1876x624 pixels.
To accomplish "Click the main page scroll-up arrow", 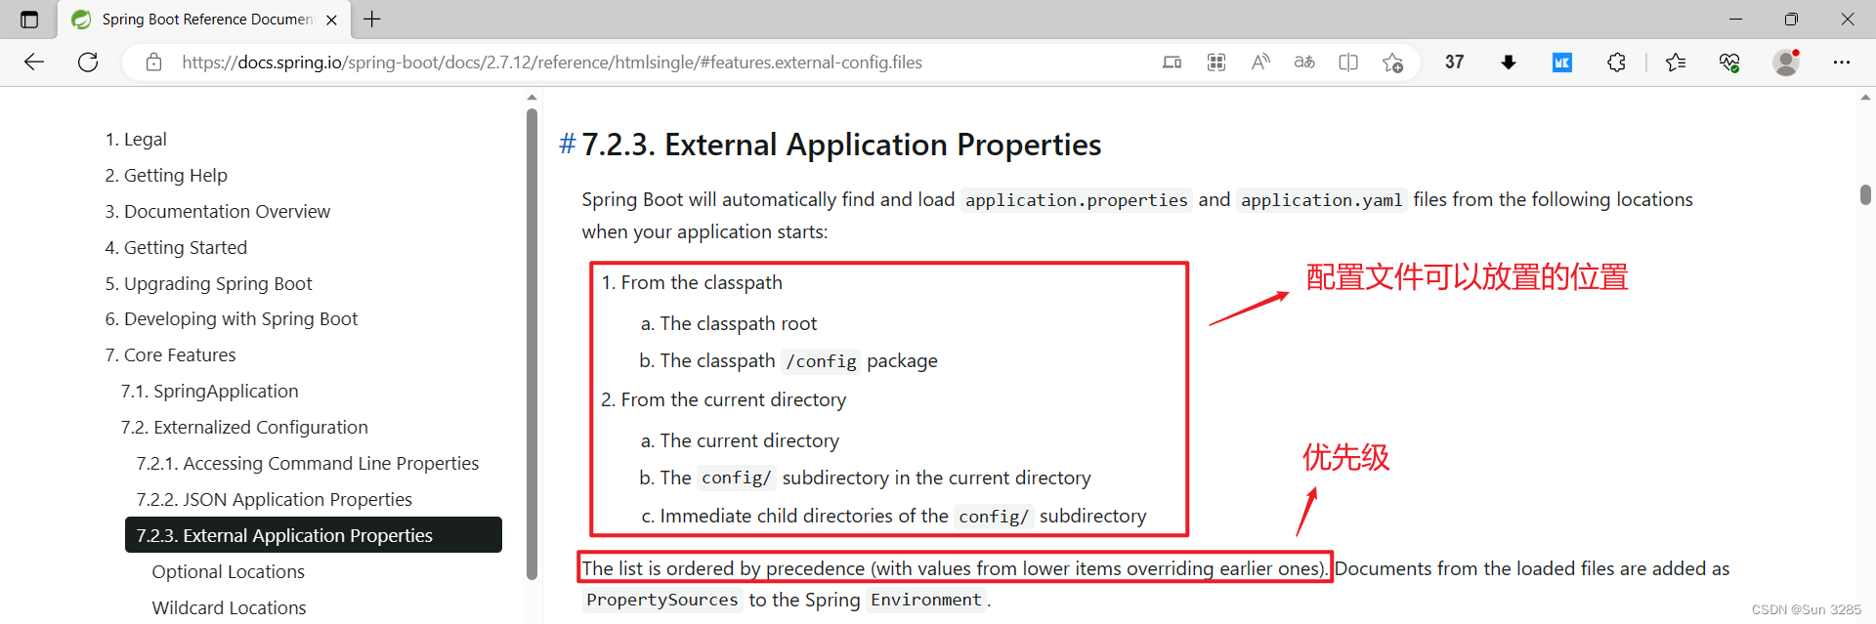I will point(1865,98).
